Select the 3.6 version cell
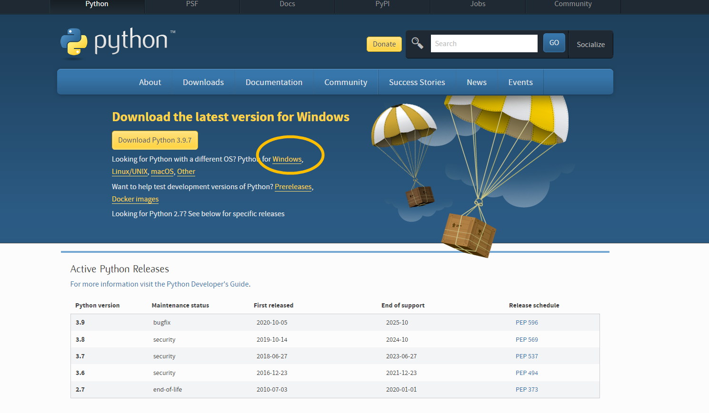This screenshot has width=709, height=413. click(80, 373)
